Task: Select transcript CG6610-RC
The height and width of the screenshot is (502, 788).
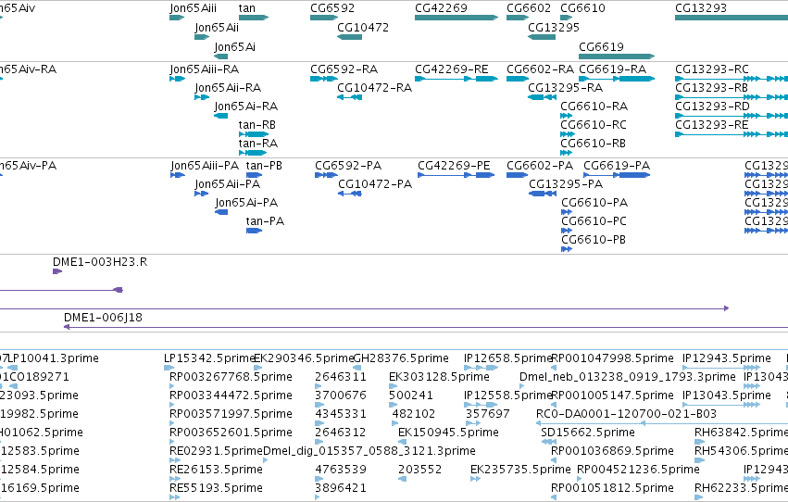Action: tap(594, 125)
